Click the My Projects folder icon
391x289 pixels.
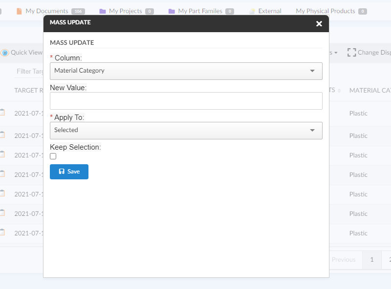click(x=103, y=11)
